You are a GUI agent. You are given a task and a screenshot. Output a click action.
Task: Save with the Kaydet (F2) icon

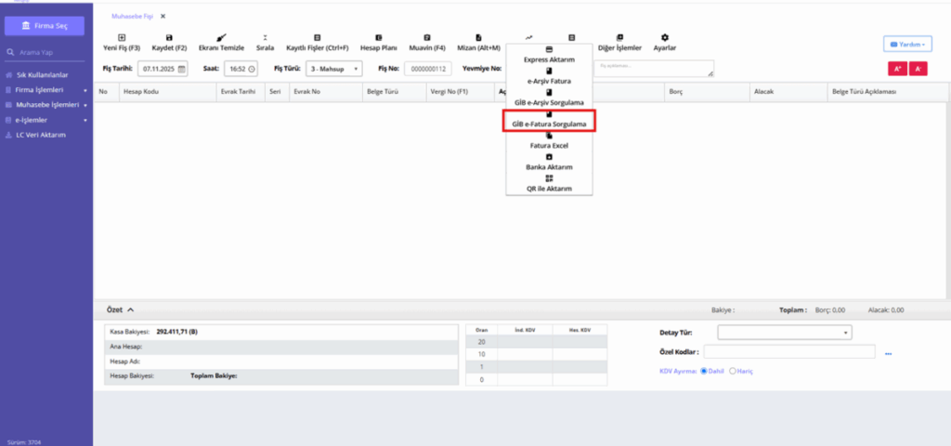(169, 37)
